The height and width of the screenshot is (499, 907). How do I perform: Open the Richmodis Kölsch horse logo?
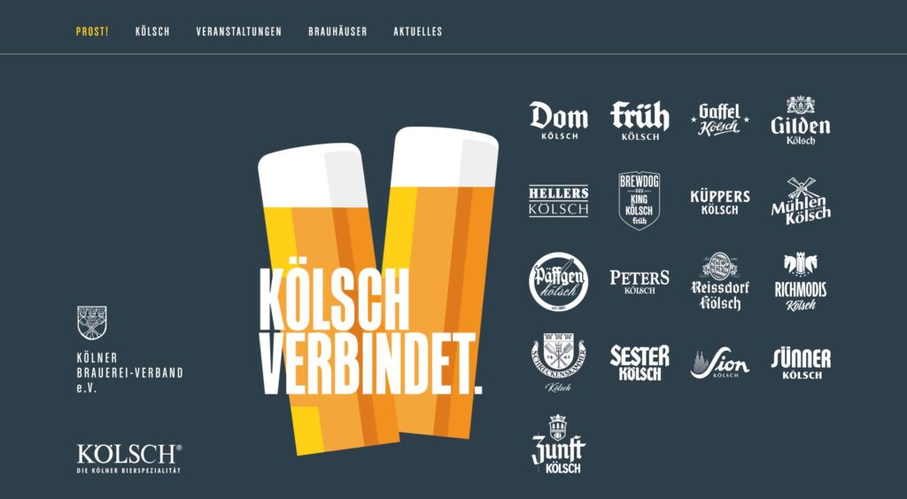point(801,282)
